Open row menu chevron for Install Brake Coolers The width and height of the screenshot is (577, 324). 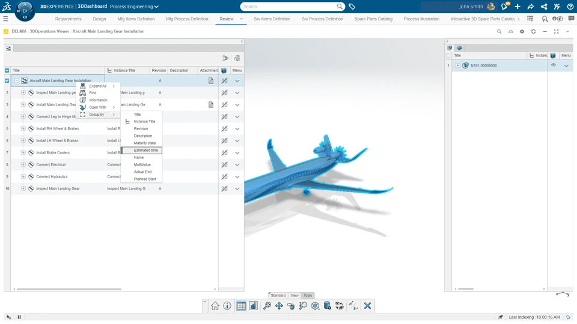click(x=237, y=153)
